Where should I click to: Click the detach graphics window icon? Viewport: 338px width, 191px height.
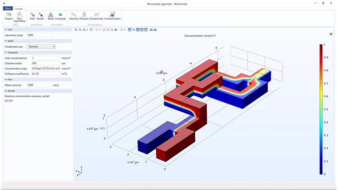pos(331,34)
